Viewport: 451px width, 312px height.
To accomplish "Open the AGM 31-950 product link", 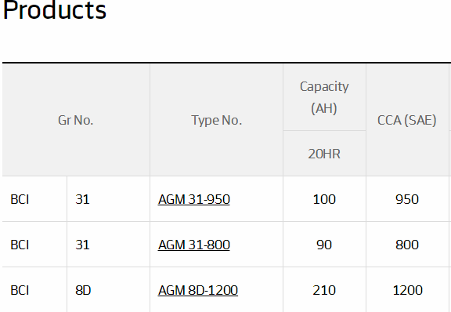I will pyautogui.click(x=194, y=199).
